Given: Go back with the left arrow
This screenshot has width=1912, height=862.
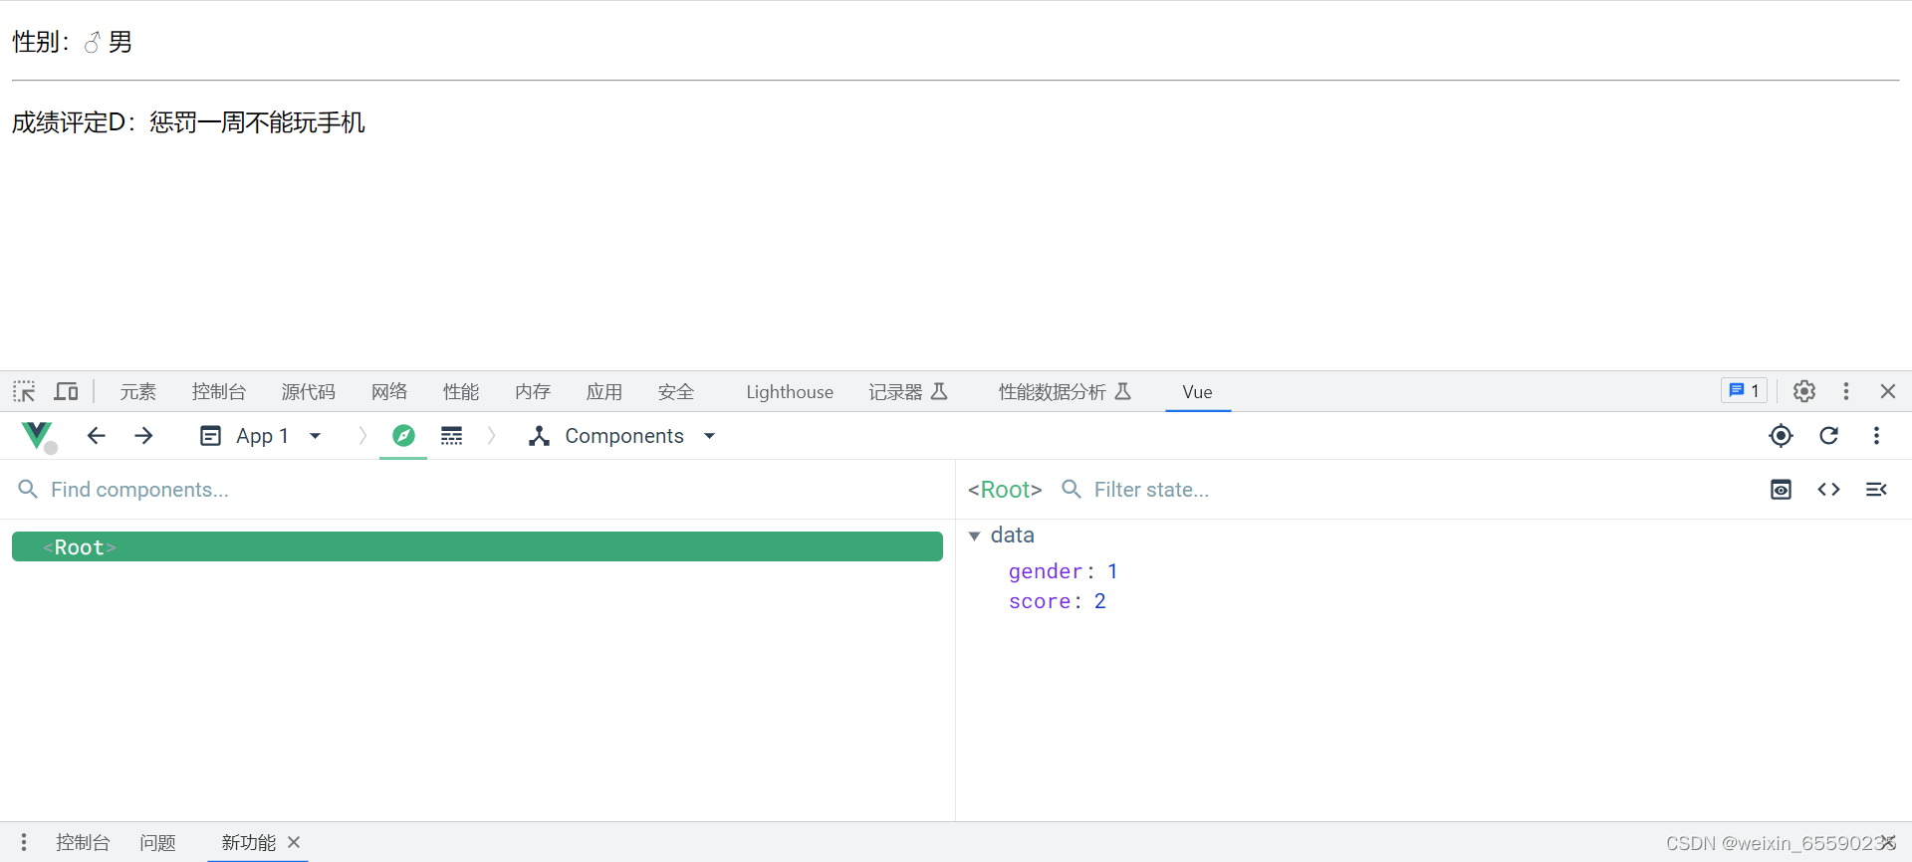Looking at the screenshot, I should pos(96,436).
